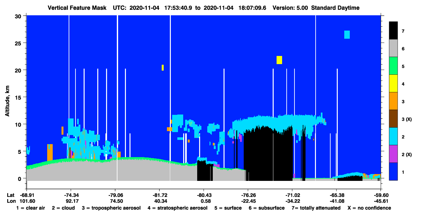423x217 pixels.
Task: Click the blue clear air legend swatch
Action: click(x=393, y=171)
